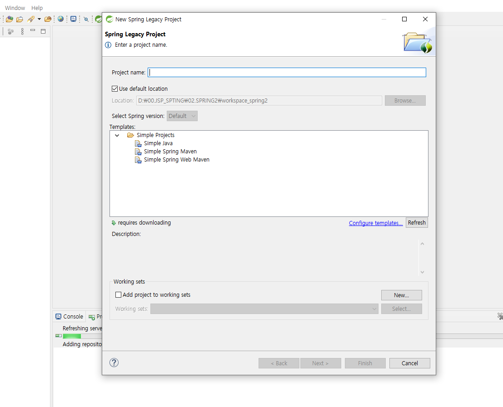Click the Description scroll up arrow
This screenshot has width=503, height=407.
pyautogui.click(x=422, y=244)
